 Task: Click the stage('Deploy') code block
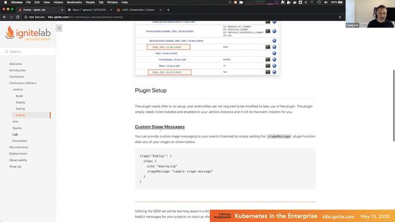(x=225, y=168)
